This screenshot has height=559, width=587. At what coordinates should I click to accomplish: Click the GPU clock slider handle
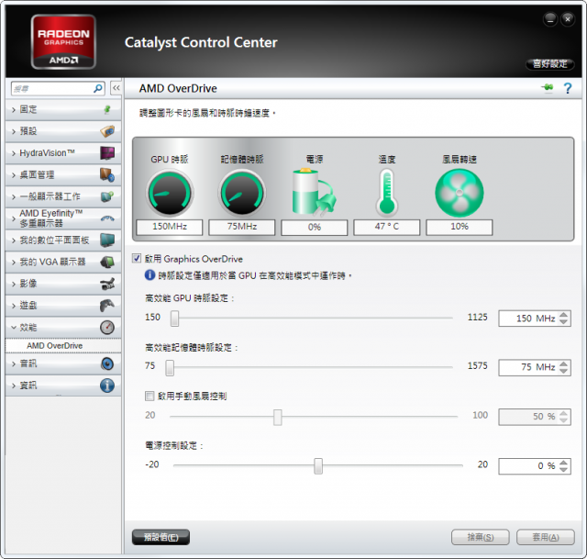(x=174, y=319)
